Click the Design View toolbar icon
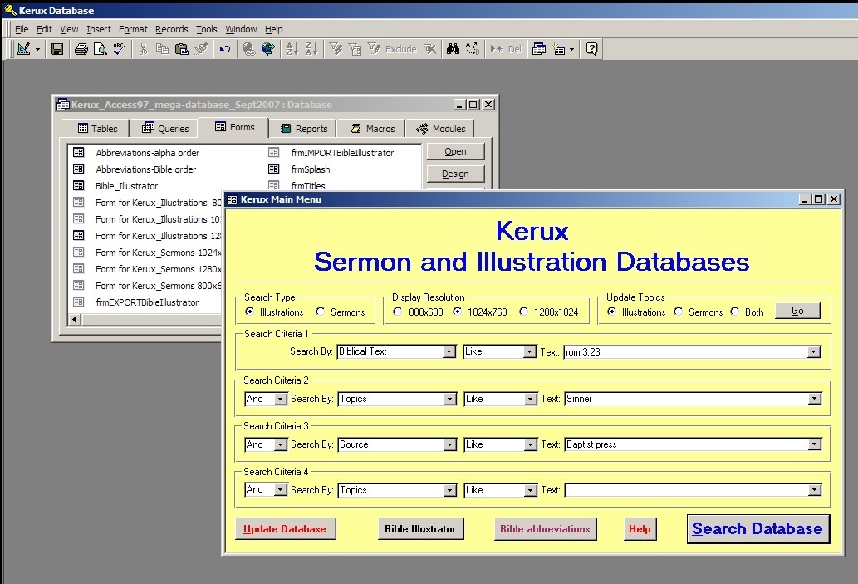Viewport: 858px width, 584px height. 23,49
